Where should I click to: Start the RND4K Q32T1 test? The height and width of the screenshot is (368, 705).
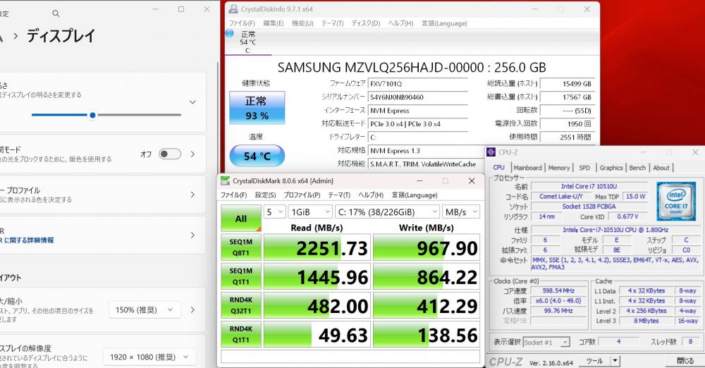(241, 305)
